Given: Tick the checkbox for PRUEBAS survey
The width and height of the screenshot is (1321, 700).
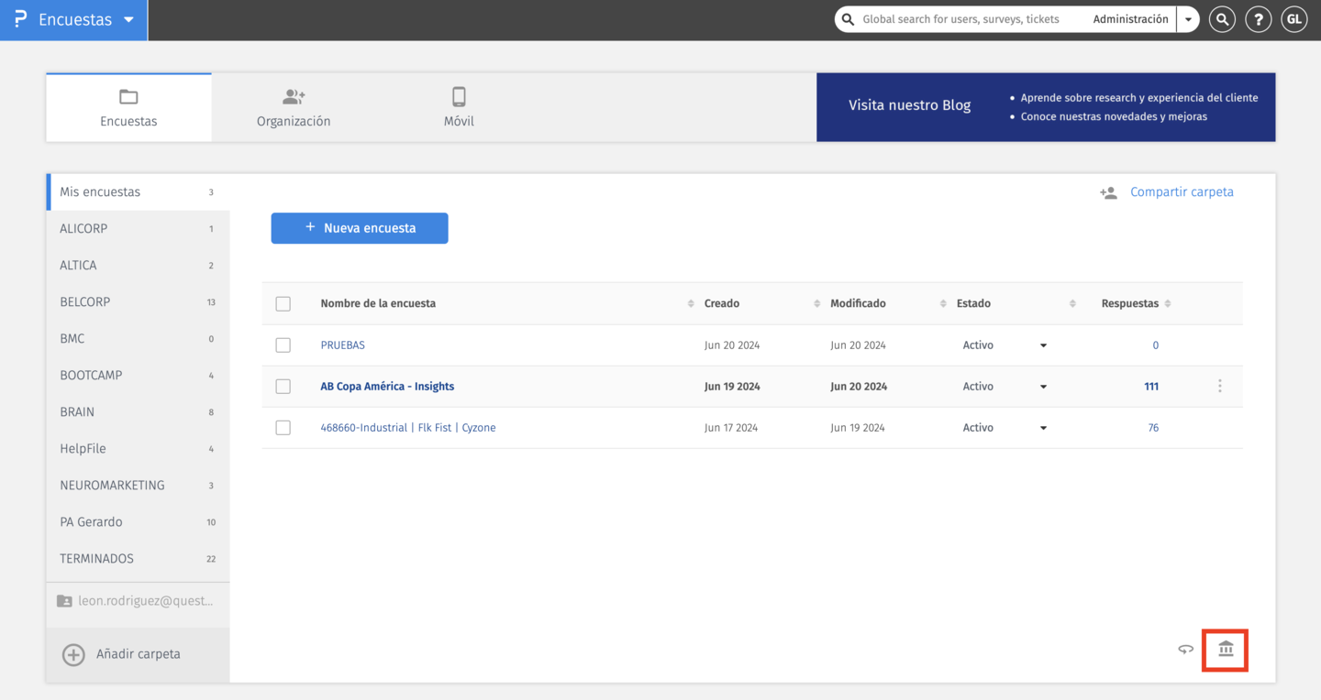Looking at the screenshot, I should pos(283,345).
